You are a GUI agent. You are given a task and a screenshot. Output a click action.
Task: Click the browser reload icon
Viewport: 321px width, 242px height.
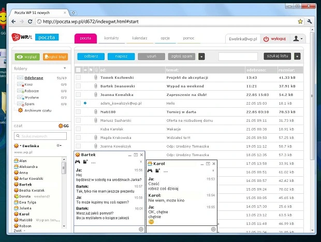pyautogui.click(x=31, y=21)
